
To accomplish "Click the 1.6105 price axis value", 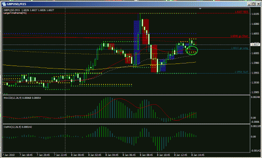I will click(255, 14).
